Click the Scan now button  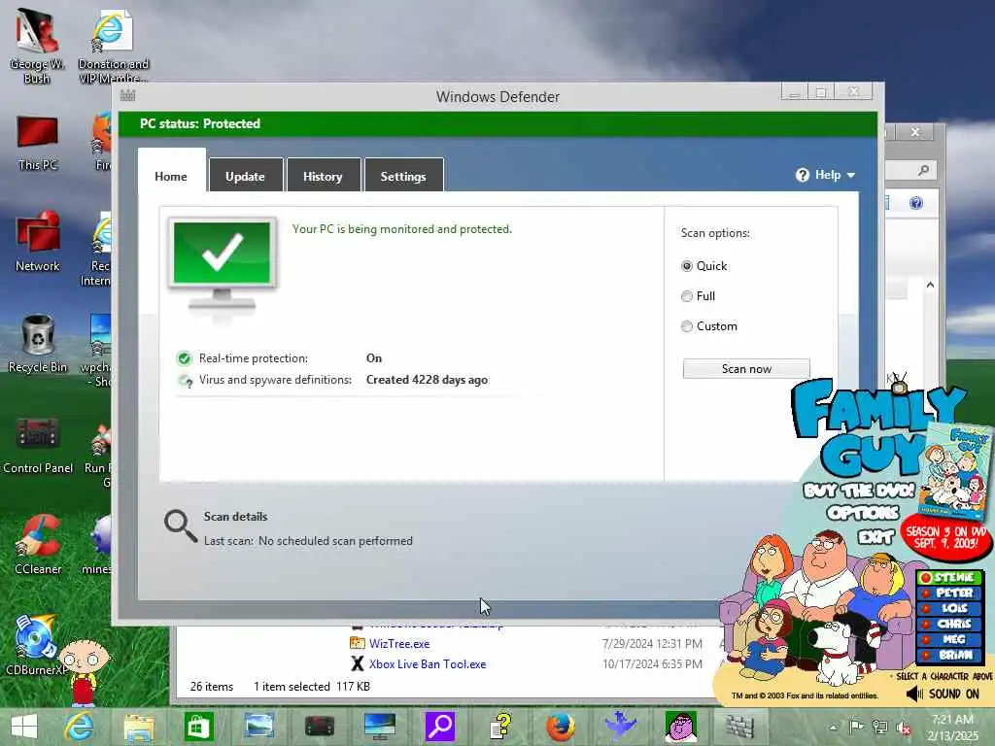[746, 369]
